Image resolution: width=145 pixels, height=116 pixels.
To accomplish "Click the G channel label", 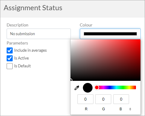I will pyautogui.click(x=103, y=109).
